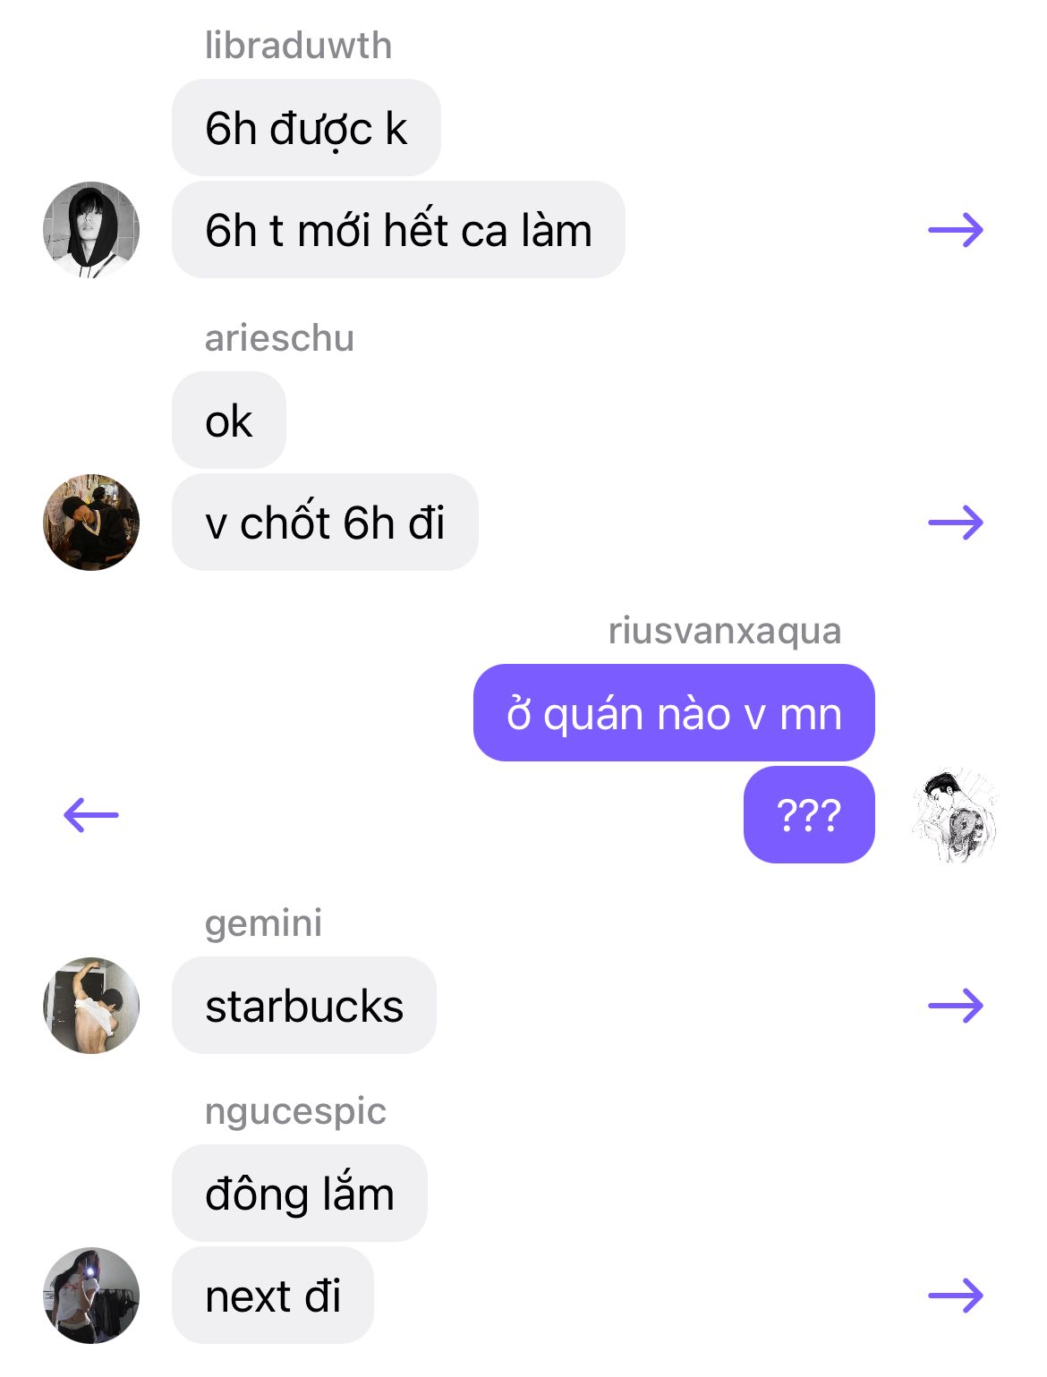The height and width of the screenshot is (1377, 1047).
Task: Tap the arrow beside "next đi" message
Action: point(956,1296)
